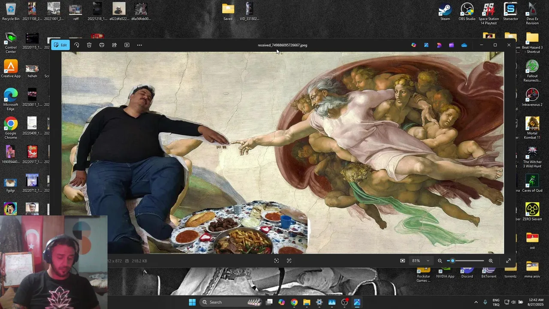Select Deus Ex Revision desktop shortcut
Screen dimensions: 549x309
[532, 14]
